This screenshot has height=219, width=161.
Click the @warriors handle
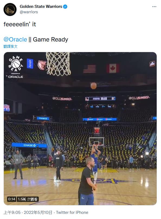click(x=29, y=12)
